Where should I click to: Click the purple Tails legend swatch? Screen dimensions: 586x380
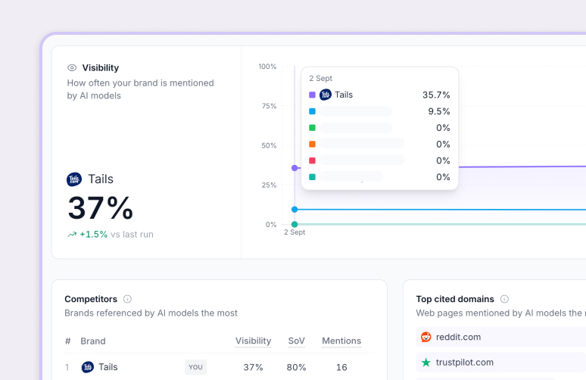coord(313,95)
